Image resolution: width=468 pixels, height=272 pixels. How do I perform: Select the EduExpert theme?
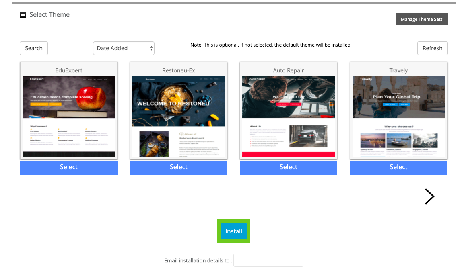[x=69, y=167]
